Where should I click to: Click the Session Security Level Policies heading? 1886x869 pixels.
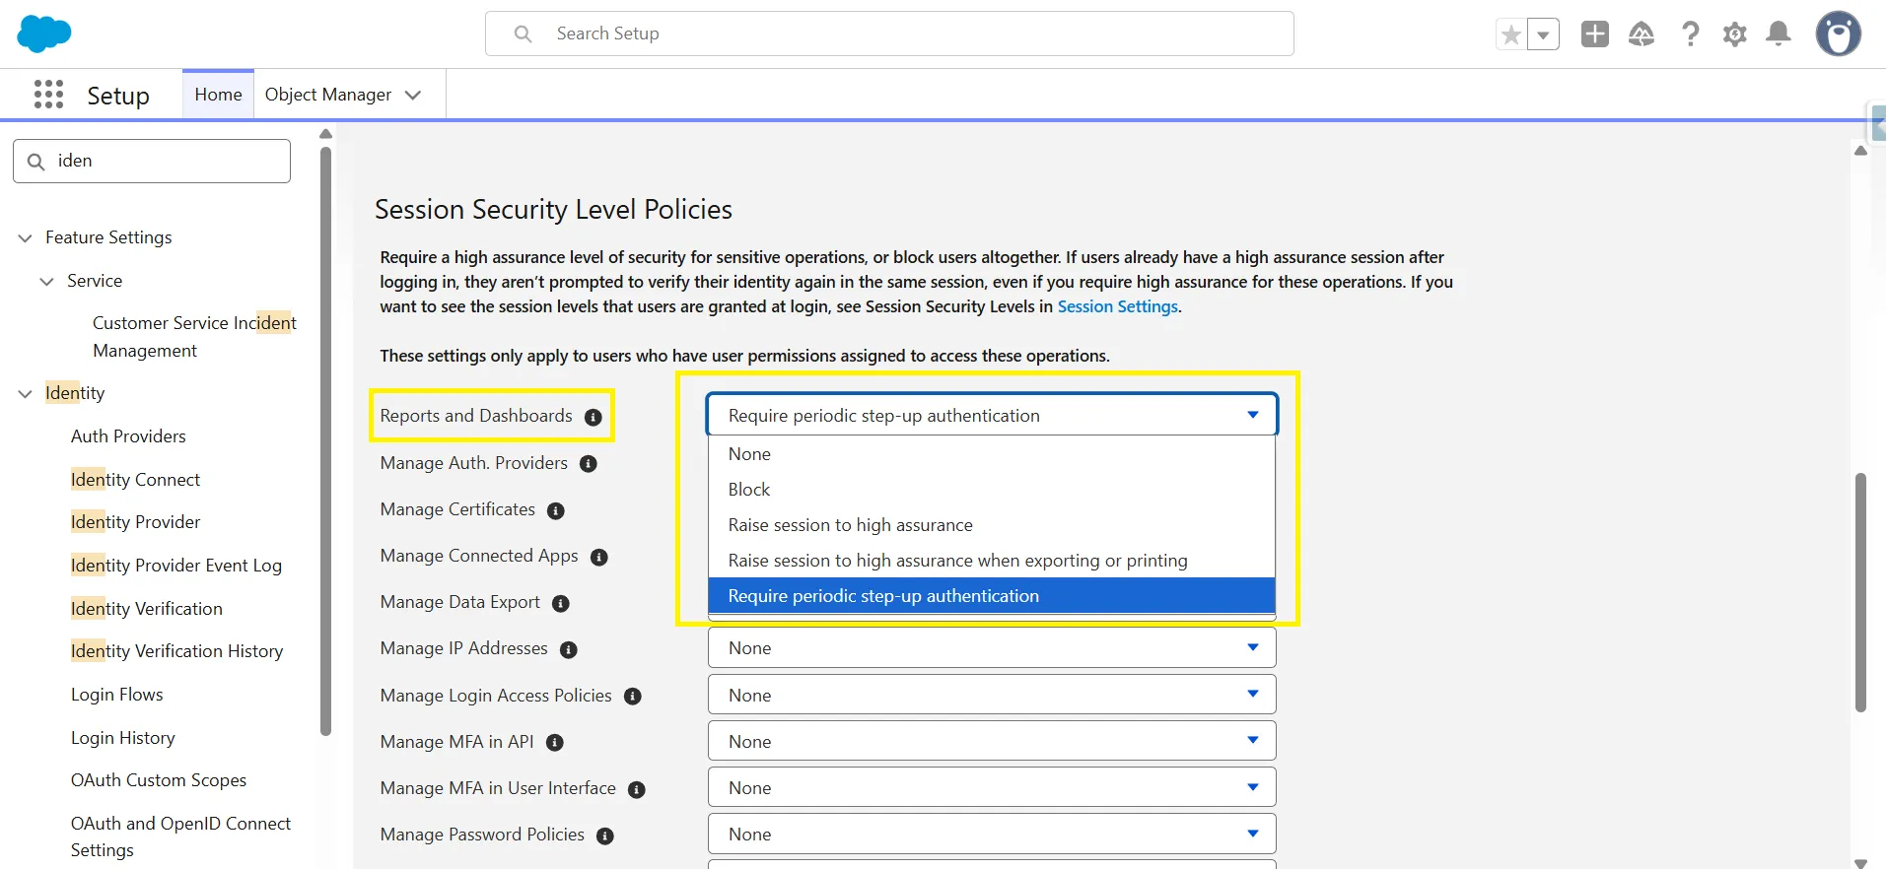[x=553, y=209]
